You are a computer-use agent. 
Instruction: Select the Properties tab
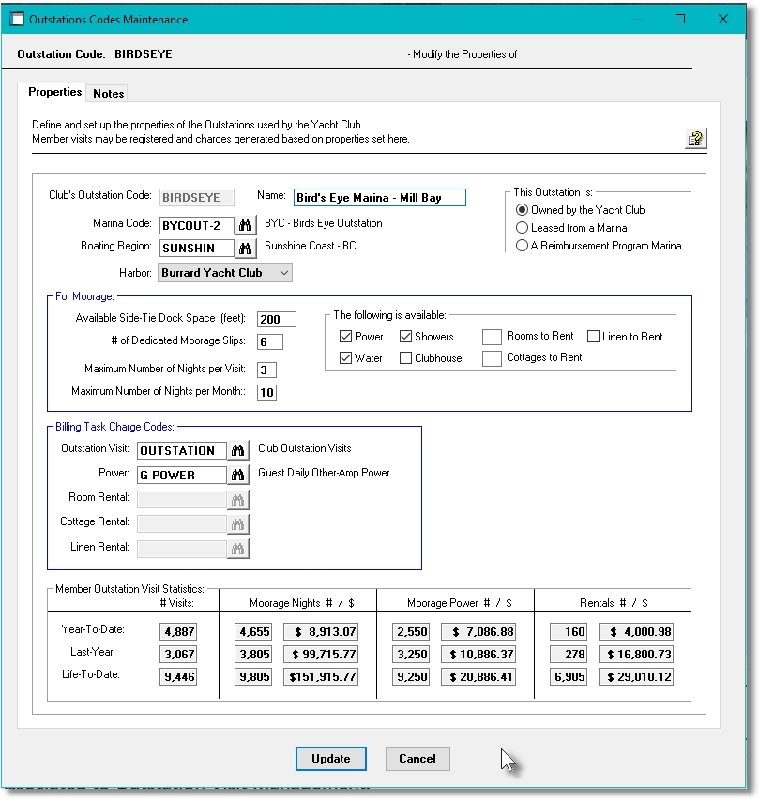[54, 92]
